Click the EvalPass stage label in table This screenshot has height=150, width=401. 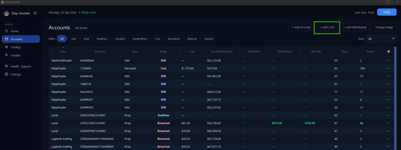[163, 115]
